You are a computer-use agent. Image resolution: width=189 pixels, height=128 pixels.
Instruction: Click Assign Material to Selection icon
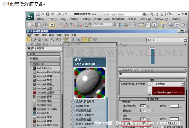(x=40, y=40)
